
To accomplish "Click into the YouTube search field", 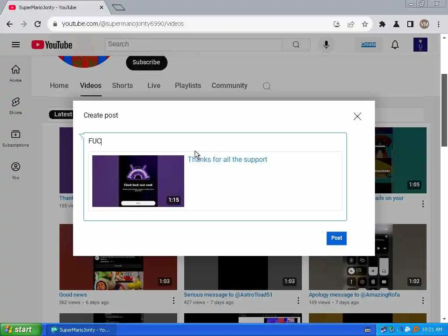I will point(193,45).
